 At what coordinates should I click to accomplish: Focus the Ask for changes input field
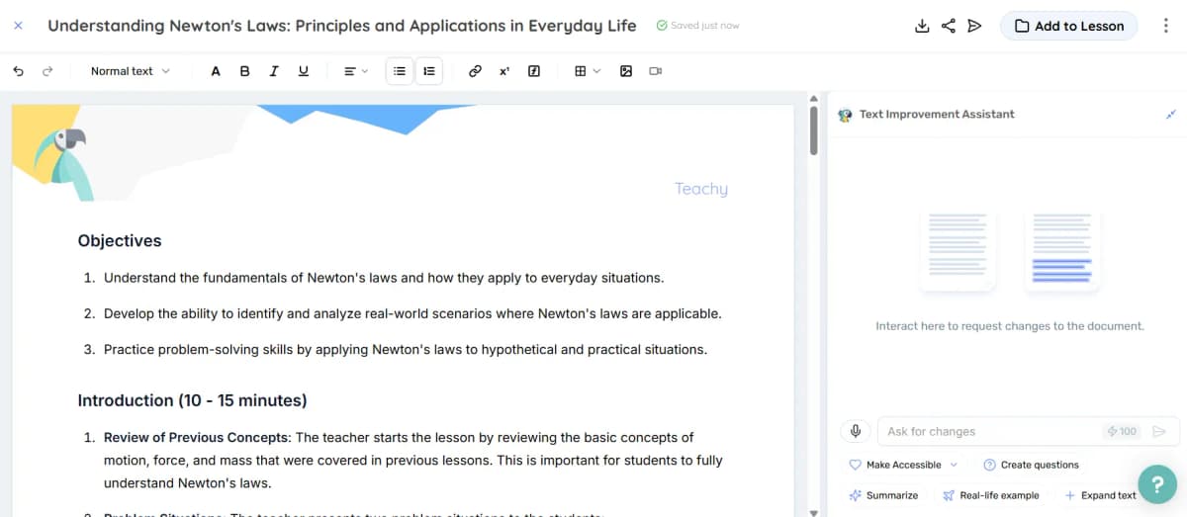[991, 431]
